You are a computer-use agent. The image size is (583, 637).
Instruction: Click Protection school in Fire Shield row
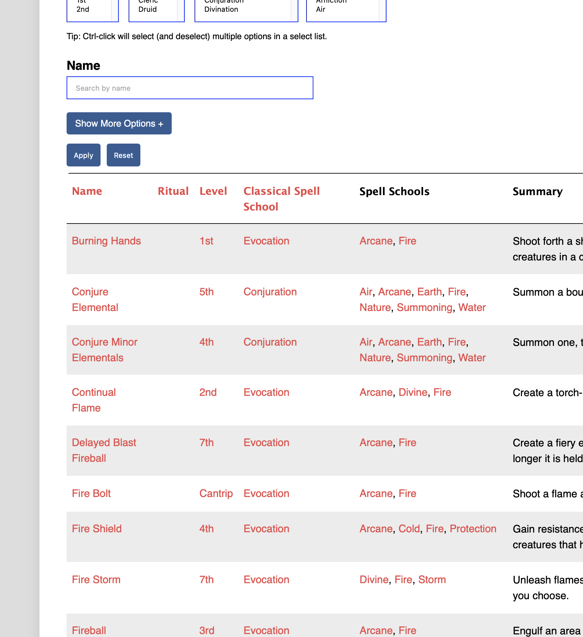coord(473,529)
